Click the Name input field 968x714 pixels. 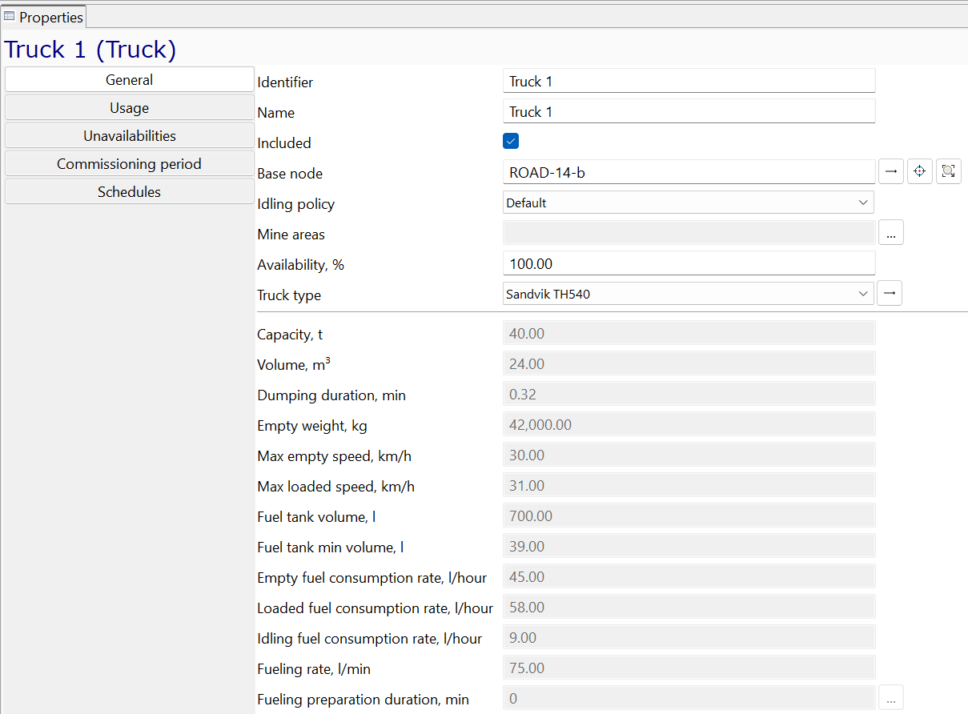coord(689,111)
